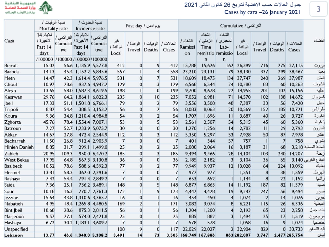Viewport: 329px width, 247px height.
Task: Click the 'Metn' row label
Action: pyautogui.click(x=10, y=78)
